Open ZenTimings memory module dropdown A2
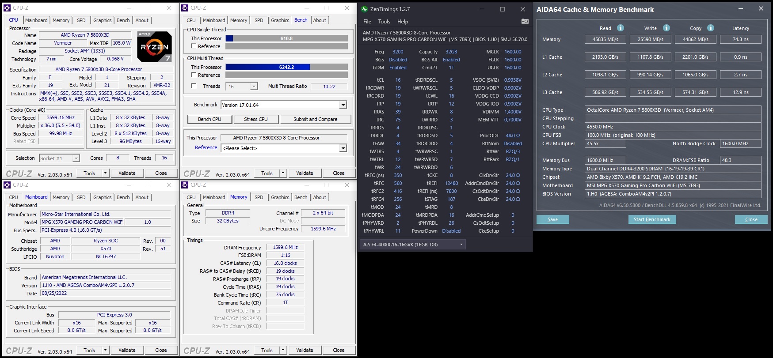The image size is (773, 358). [461, 245]
